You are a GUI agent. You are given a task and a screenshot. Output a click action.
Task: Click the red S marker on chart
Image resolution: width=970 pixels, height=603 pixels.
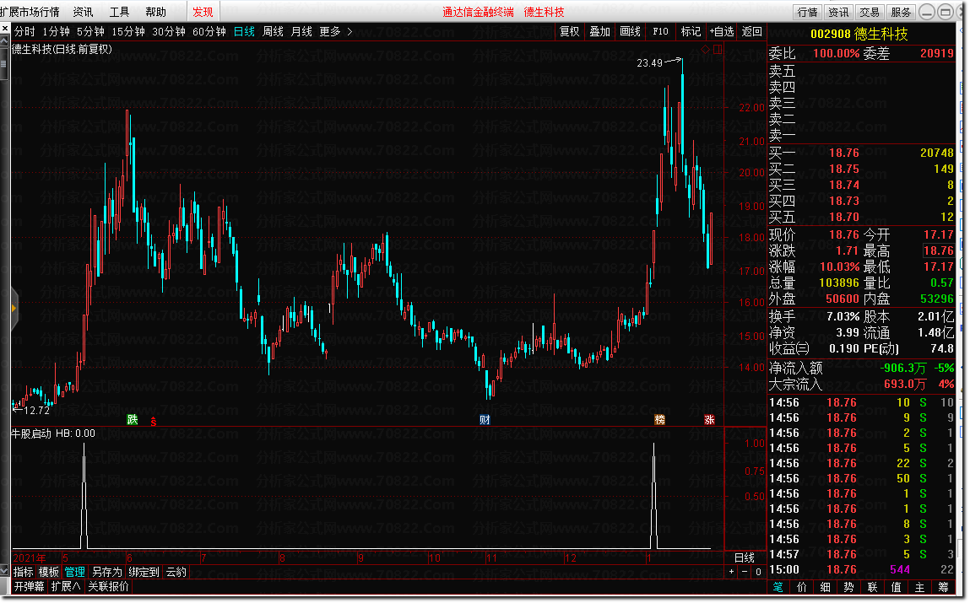tap(154, 422)
